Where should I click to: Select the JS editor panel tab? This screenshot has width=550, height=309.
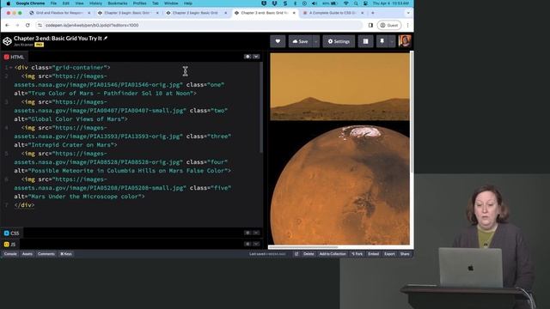coord(9,244)
